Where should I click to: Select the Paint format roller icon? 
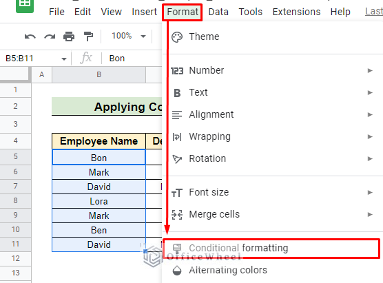88,36
